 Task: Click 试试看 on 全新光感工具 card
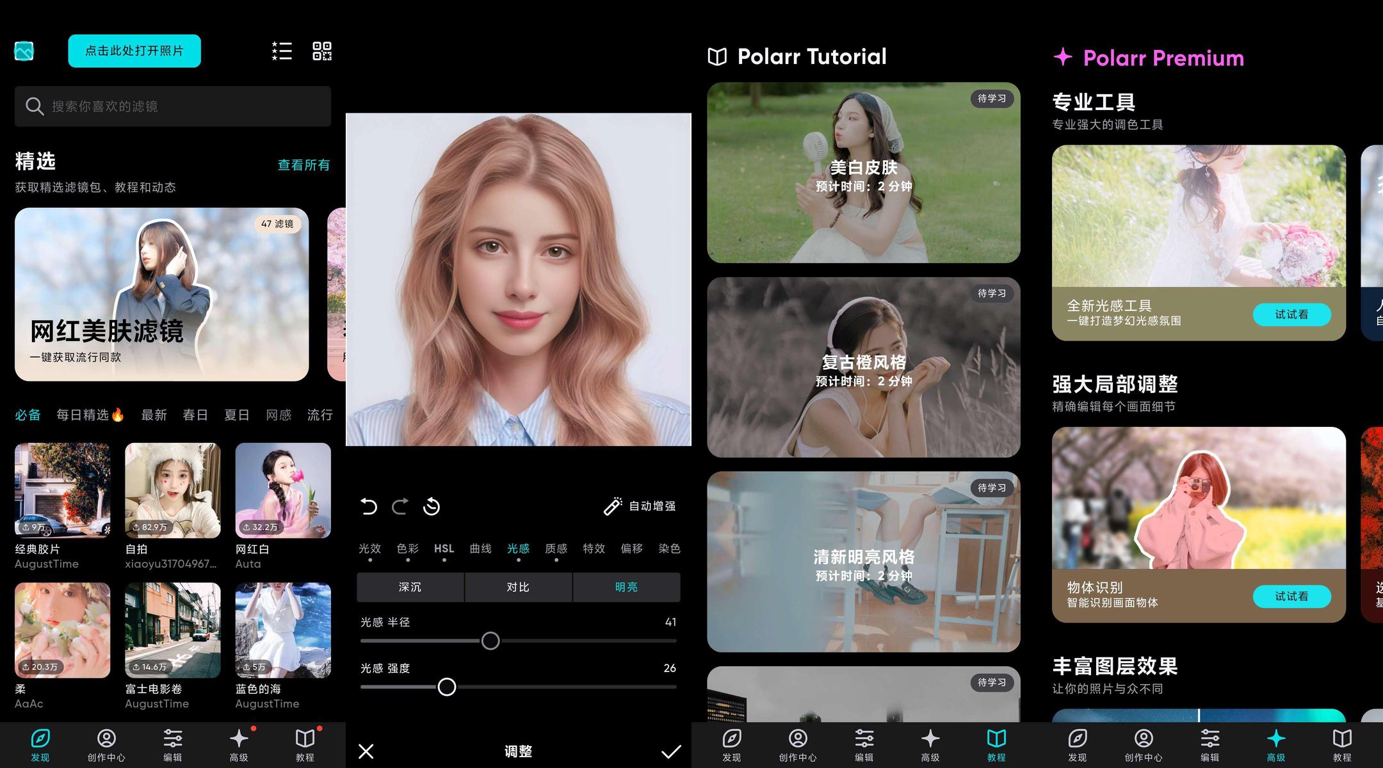1291,314
